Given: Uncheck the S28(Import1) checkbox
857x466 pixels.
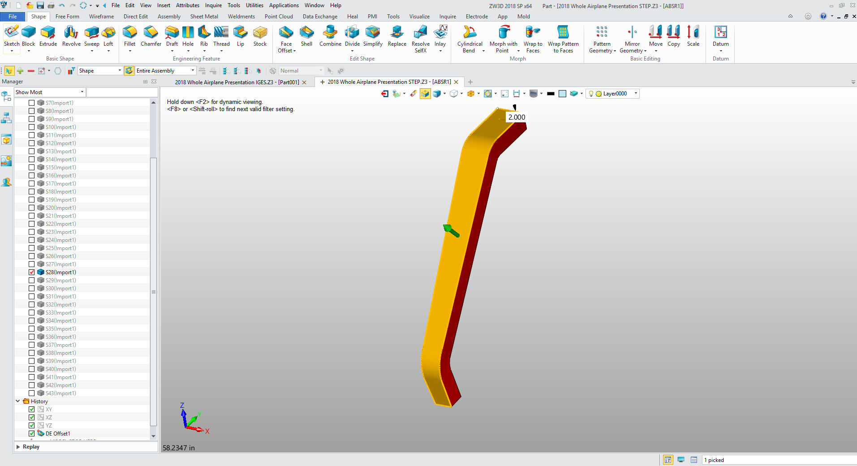Looking at the screenshot, I should [32, 272].
